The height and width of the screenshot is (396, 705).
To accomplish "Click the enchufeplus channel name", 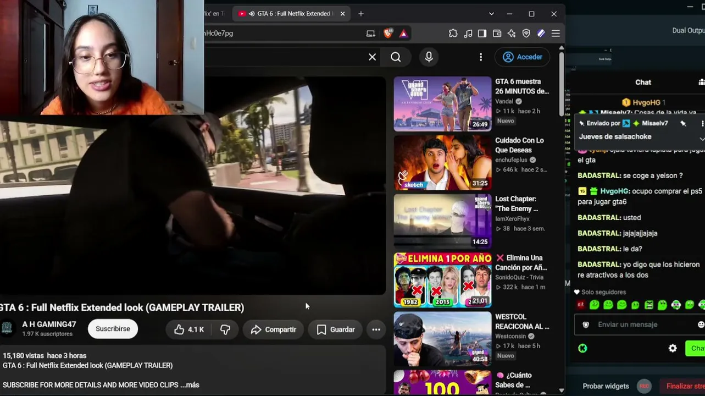I will click(x=511, y=160).
